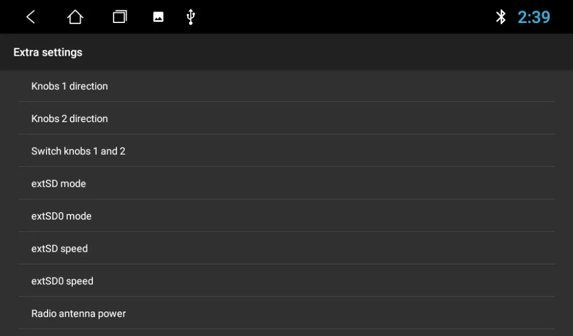Go back using the back arrow
Viewport: 573px width, 336px height.
[31, 17]
